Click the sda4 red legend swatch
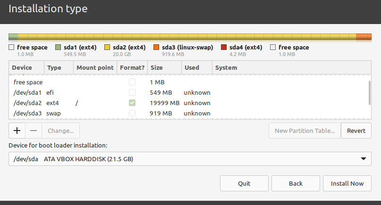Screen dimensions: 381x205 (224, 47)
